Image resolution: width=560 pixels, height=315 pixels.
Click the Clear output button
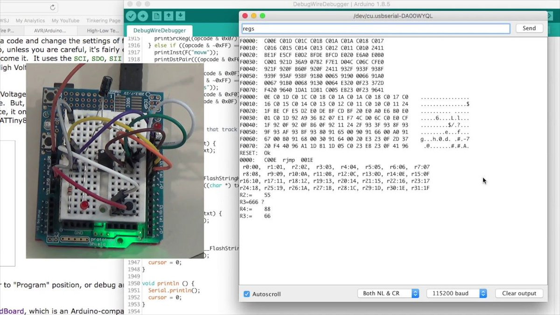point(519,294)
